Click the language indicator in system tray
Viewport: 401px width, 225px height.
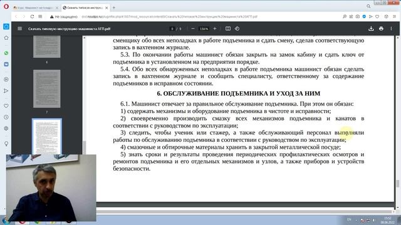tap(349, 219)
